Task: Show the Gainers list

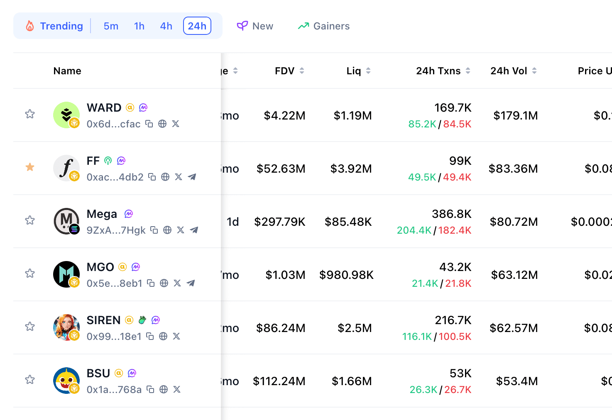Action: pos(324,26)
